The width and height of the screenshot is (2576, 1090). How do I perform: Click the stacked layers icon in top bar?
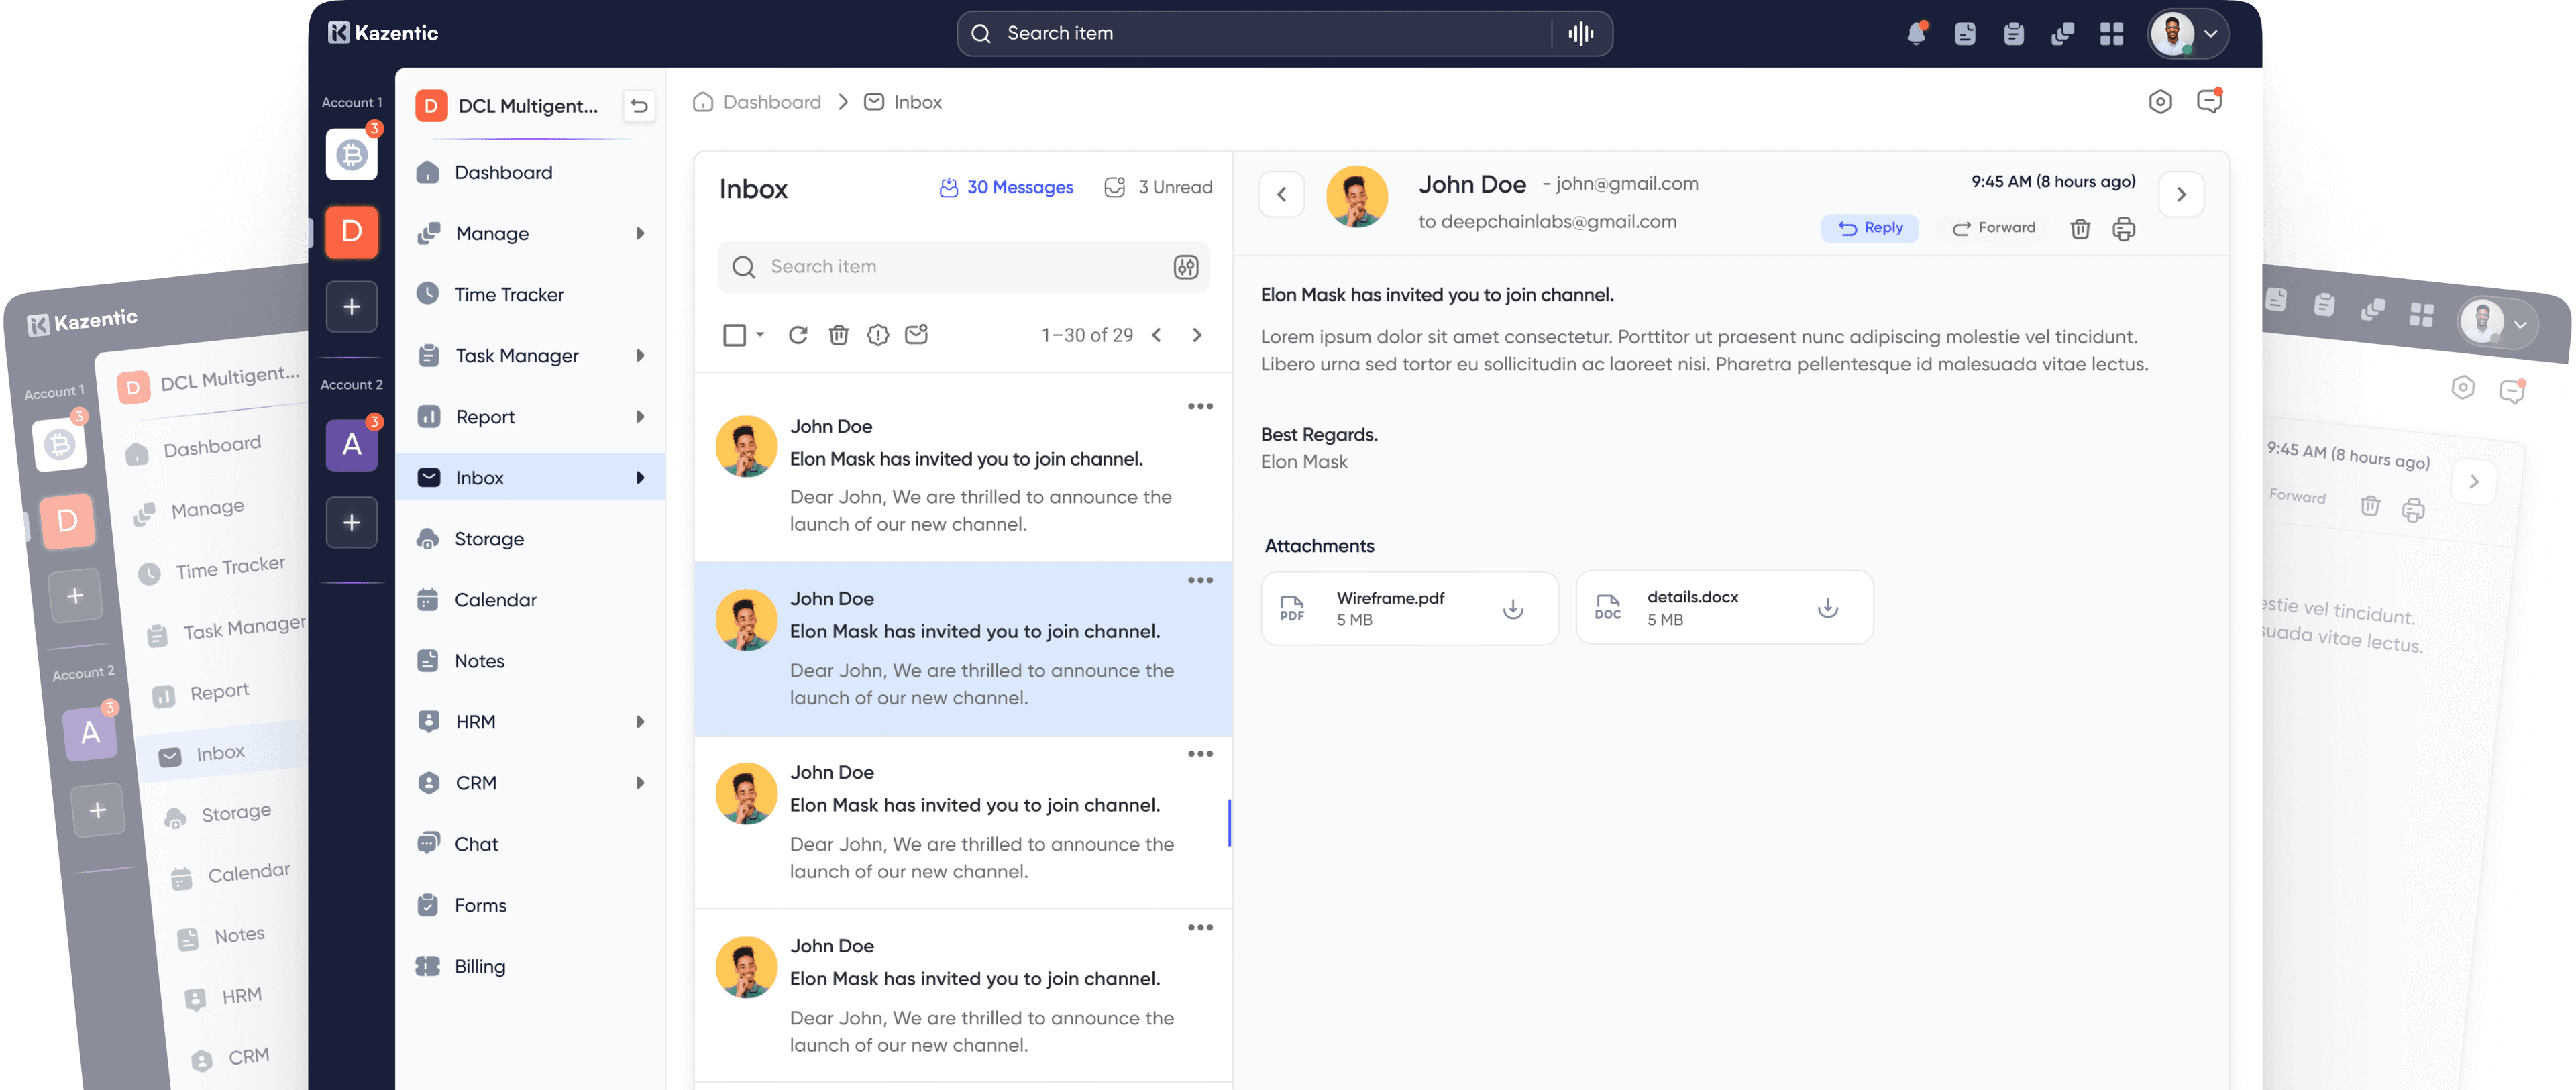click(x=2062, y=34)
